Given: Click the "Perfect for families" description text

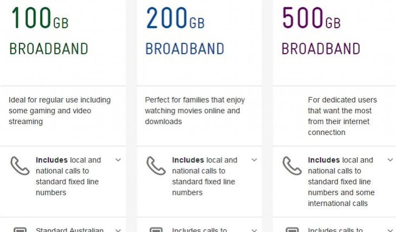Looking at the screenshot, I should click(x=195, y=111).
